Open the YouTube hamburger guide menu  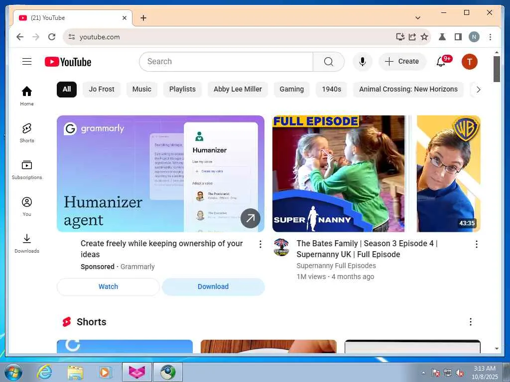point(27,61)
